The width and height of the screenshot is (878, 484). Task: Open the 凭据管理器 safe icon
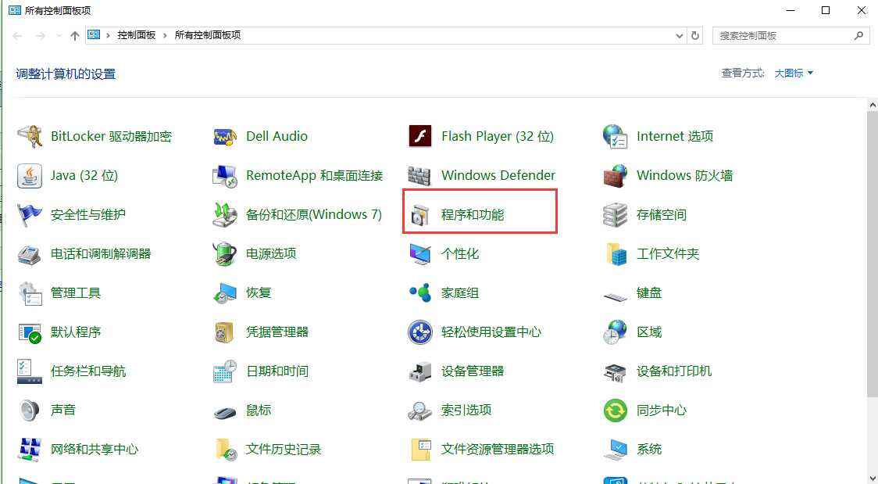point(224,332)
